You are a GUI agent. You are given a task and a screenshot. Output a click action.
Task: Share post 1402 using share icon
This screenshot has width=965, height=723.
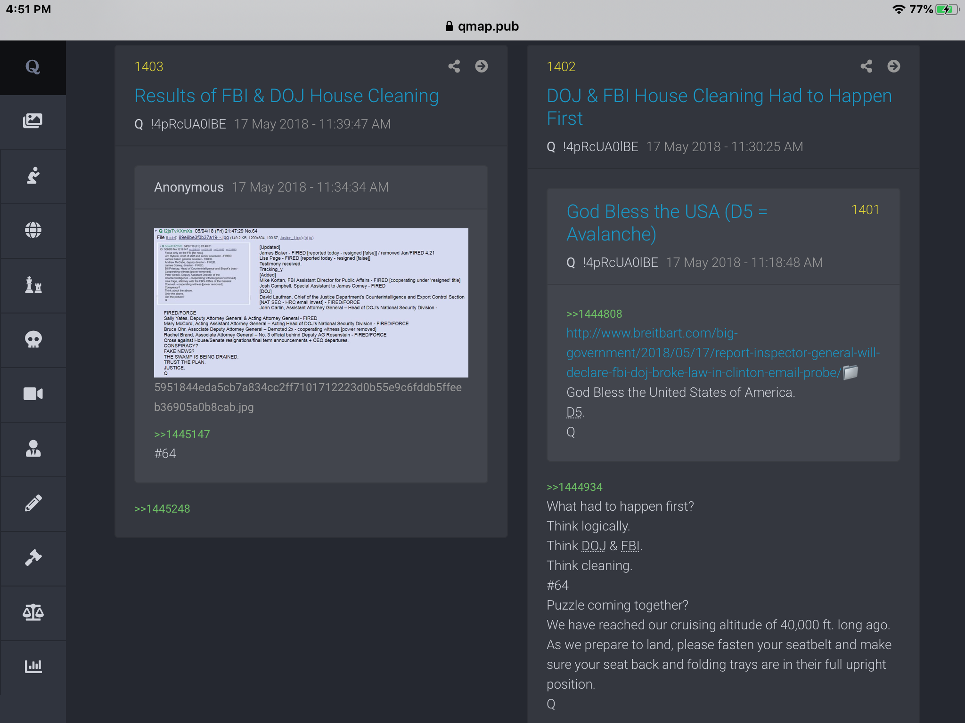(867, 66)
